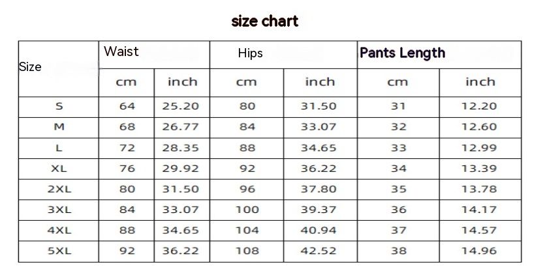Click the 25.20 waist inch value
Screen dimensions: 545x269
tap(181, 106)
